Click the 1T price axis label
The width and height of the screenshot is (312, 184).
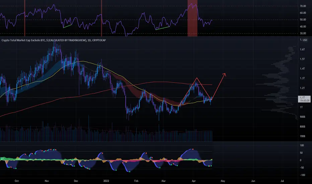pyautogui.click(x=301, y=107)
